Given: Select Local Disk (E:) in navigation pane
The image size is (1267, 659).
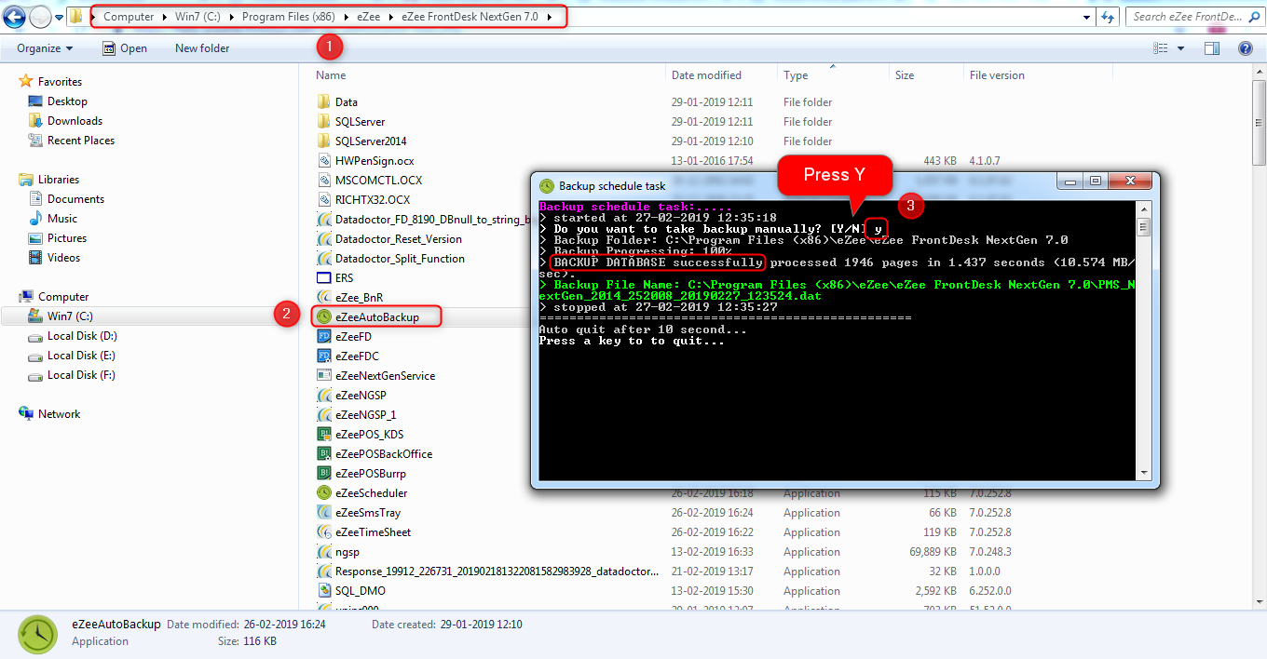Looking at the screenshot, I should (x=82, y=356).
